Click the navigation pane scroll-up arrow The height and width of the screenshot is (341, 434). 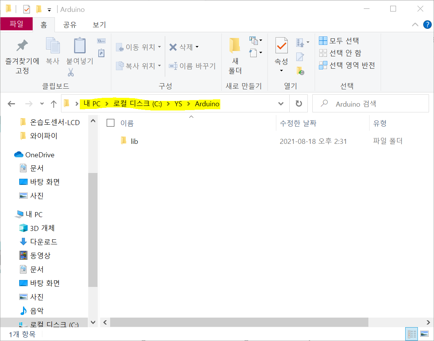[x=93, y=121]
